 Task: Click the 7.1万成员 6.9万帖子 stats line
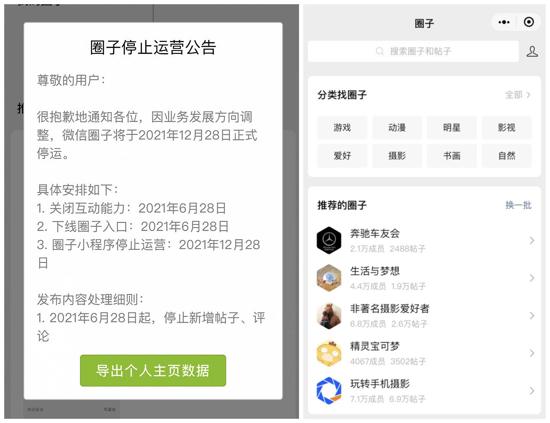tap(388, 399)
